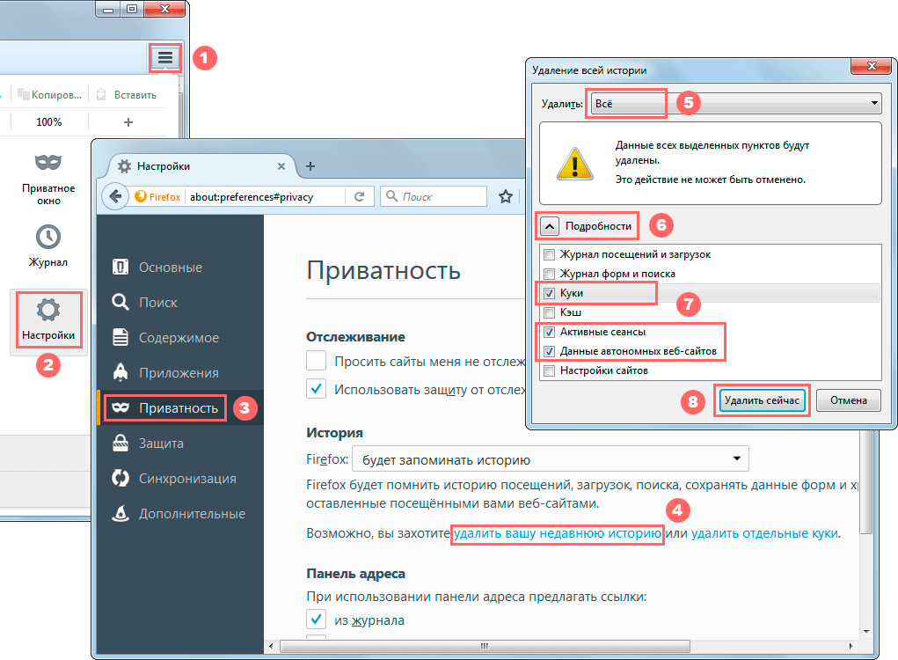Click Отмена in clear history dialog
Viewport: 898px width, 660px height.
point(848,400)
